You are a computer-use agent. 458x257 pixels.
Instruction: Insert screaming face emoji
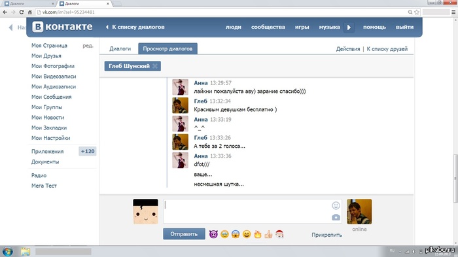[236, 234]
